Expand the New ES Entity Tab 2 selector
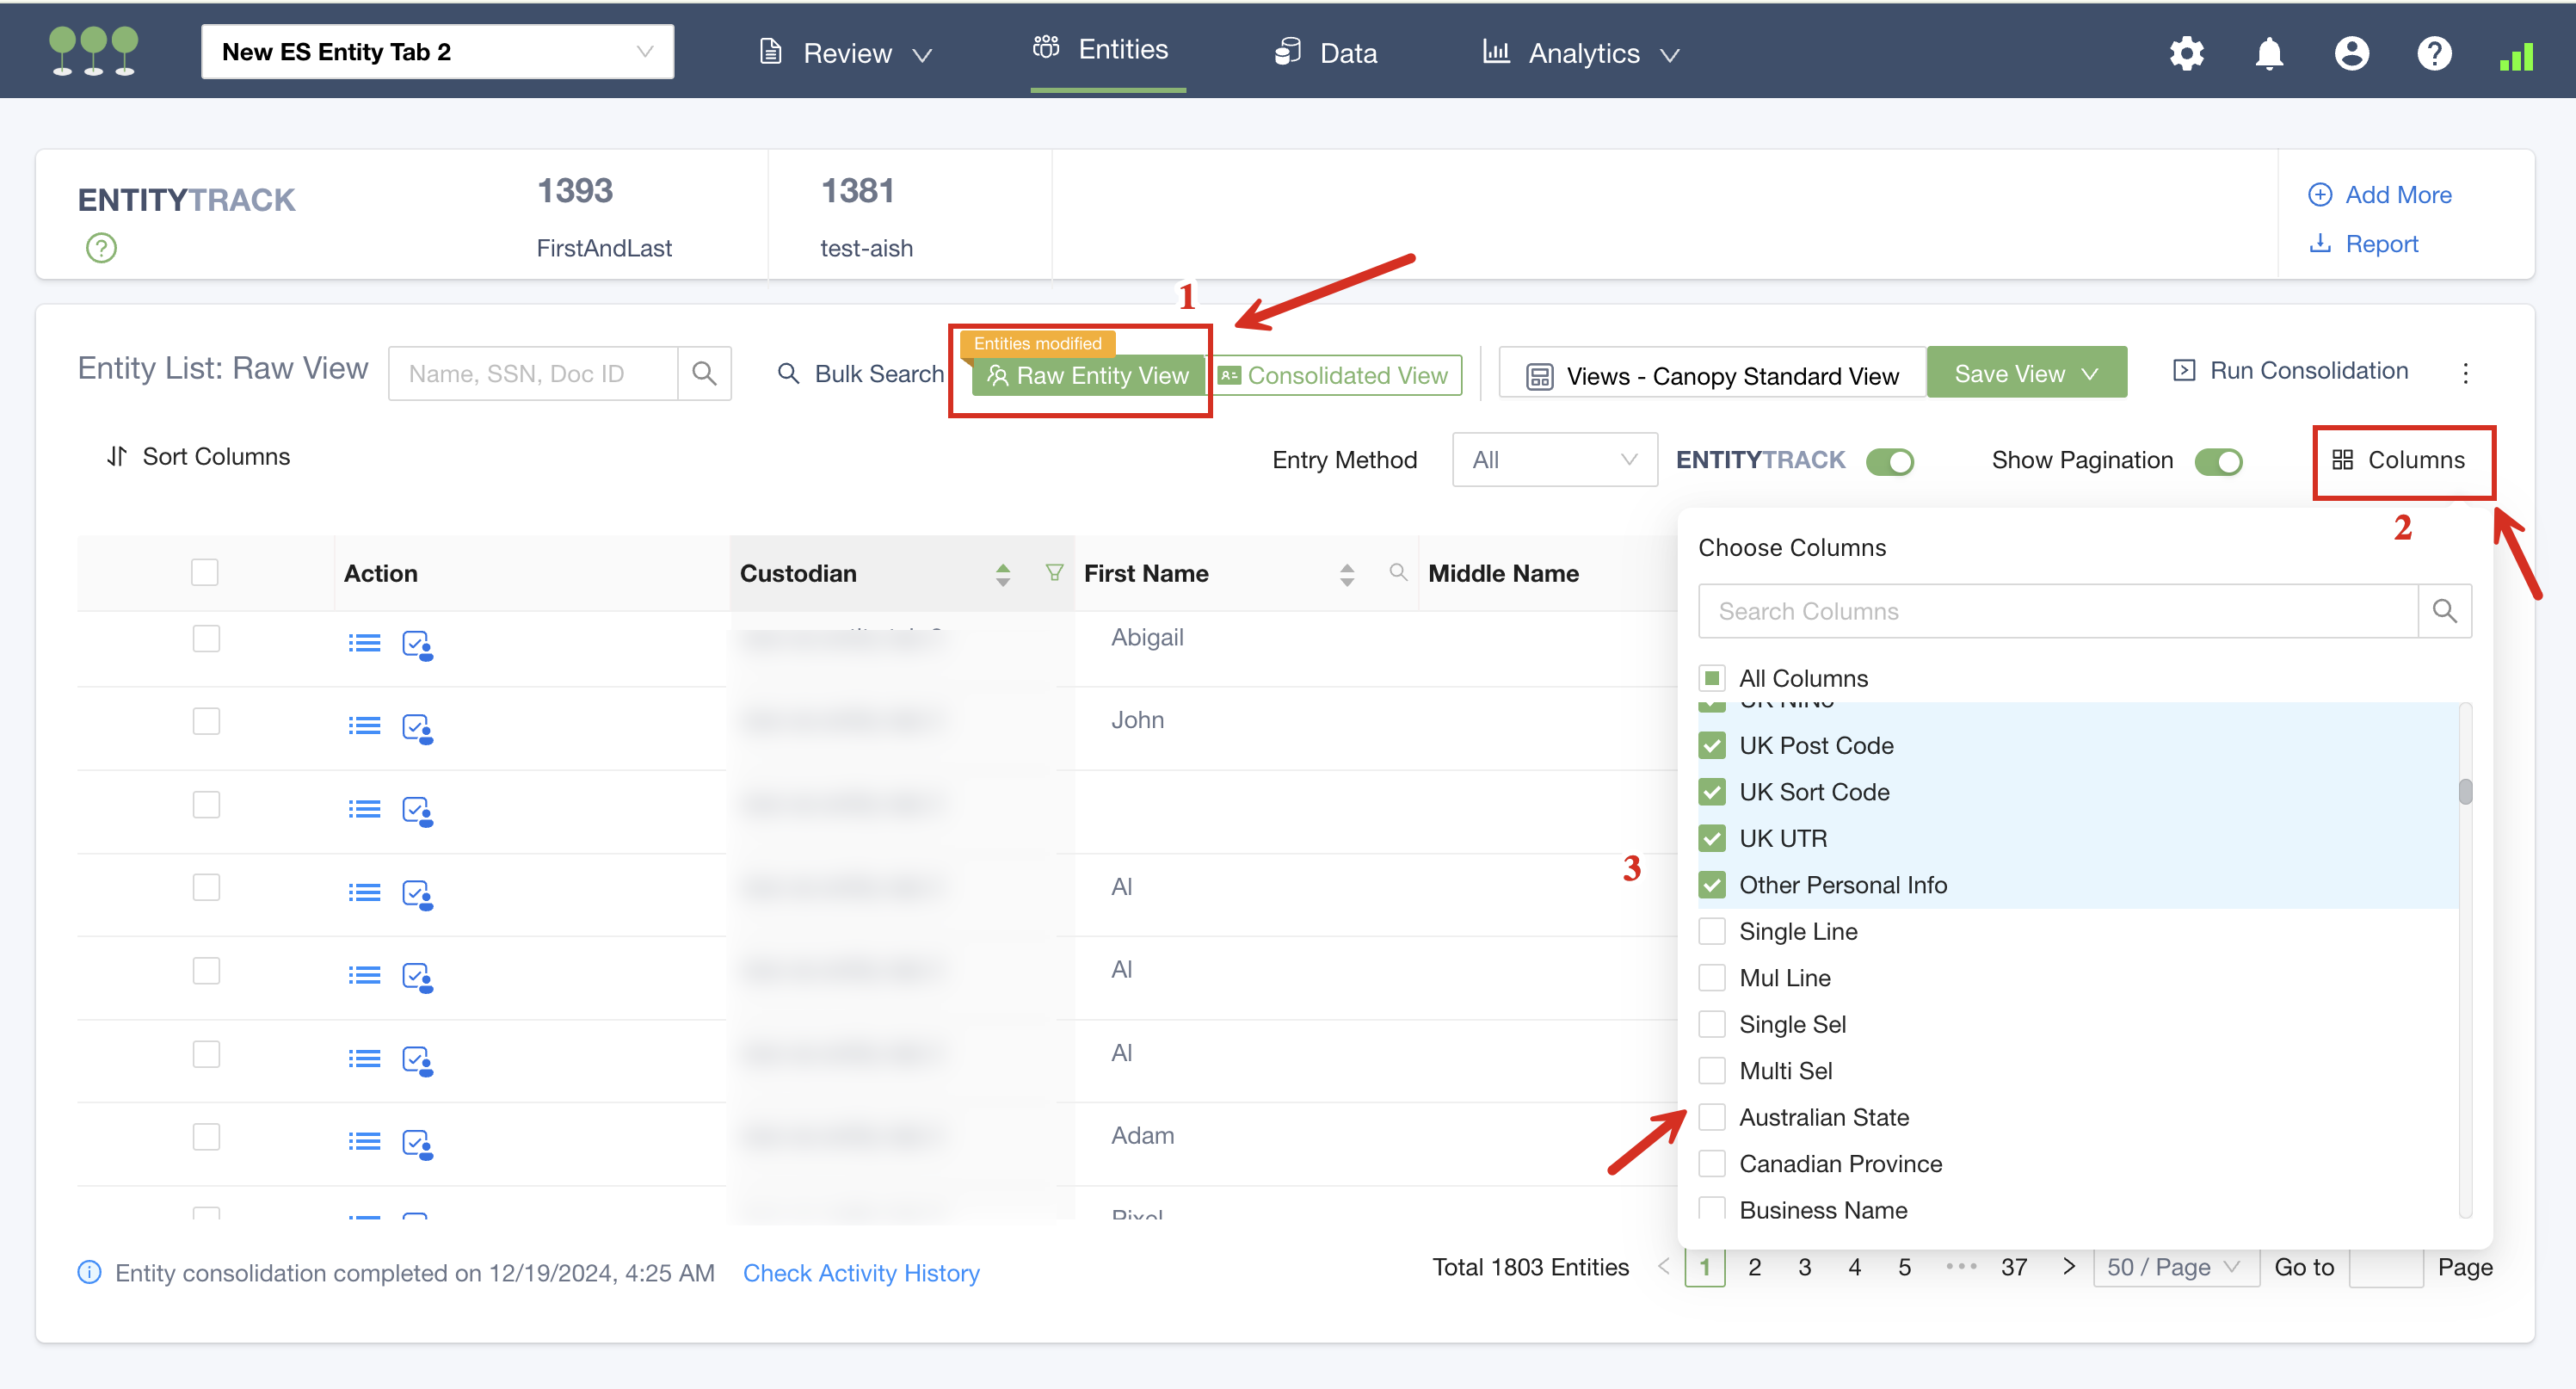2576x1389 pixels. 437,52
